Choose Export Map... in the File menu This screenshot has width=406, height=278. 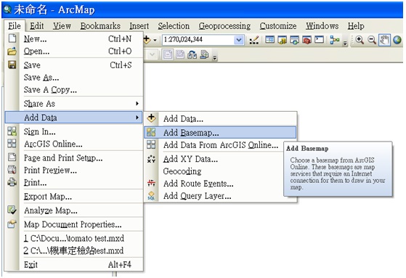(74, 197)
